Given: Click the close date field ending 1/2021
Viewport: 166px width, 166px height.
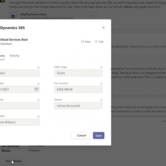Looking at the screenshot, I should coord(20,89).
